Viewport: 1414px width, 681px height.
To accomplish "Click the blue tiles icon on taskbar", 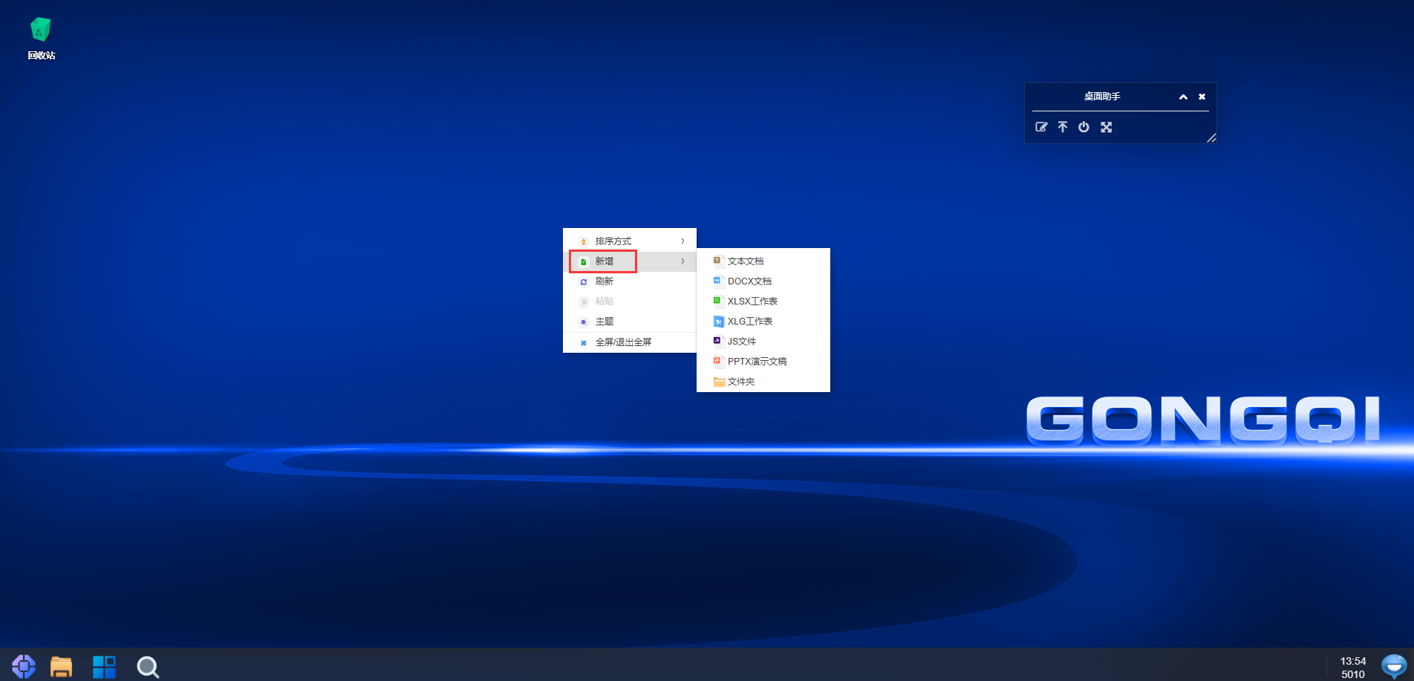I will point(104,667).
